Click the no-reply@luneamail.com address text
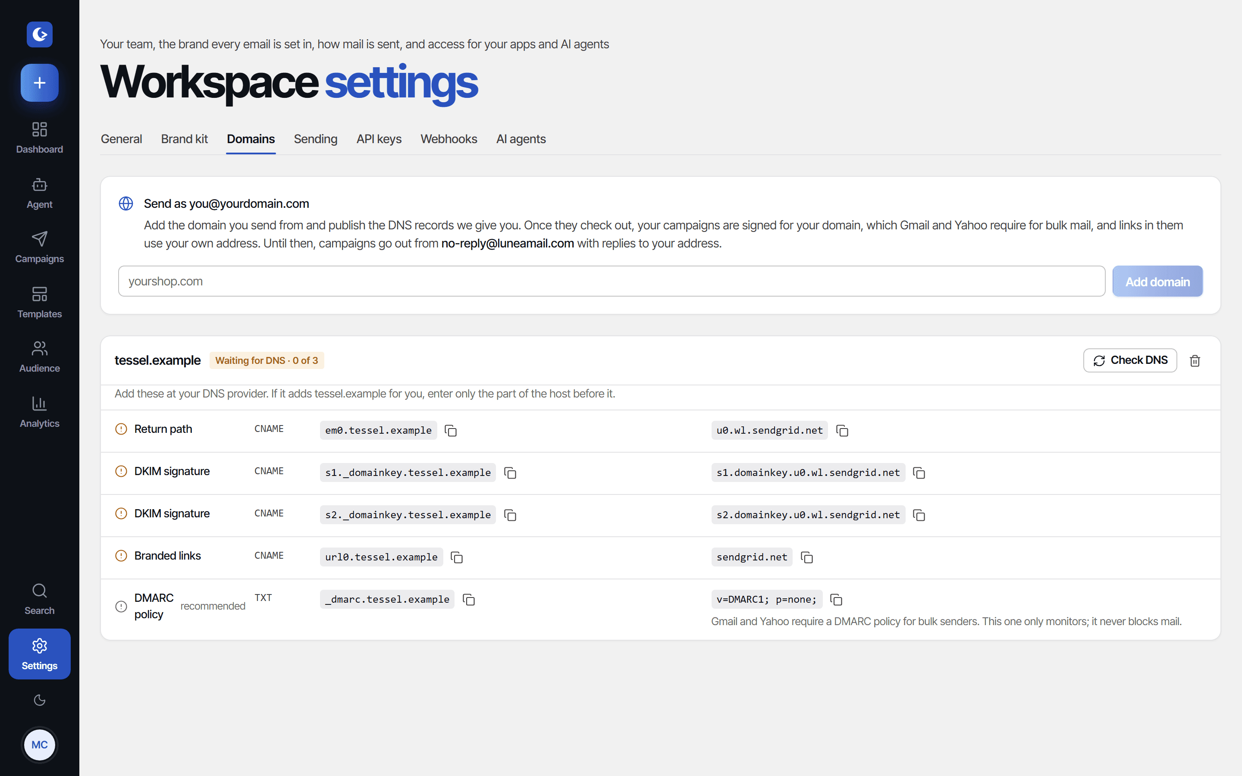The height and width of the screenshot is (776, 1242). [x=508, y=243]
